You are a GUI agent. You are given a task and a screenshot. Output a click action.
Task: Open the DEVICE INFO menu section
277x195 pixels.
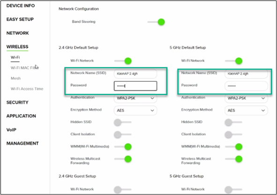click(x=21, y=6)
